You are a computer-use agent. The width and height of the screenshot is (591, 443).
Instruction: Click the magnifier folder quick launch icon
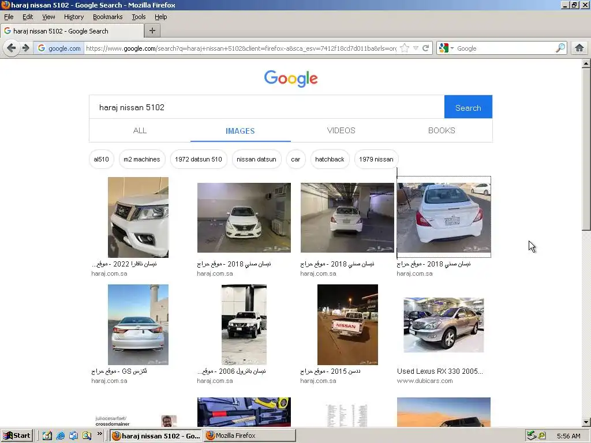pyautogui.click(x=87, y=436)
